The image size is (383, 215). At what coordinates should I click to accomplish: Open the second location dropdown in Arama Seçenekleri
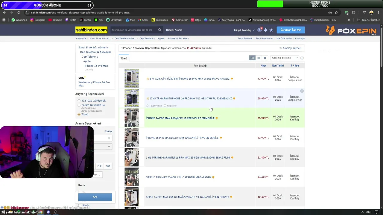click(103, 146)
